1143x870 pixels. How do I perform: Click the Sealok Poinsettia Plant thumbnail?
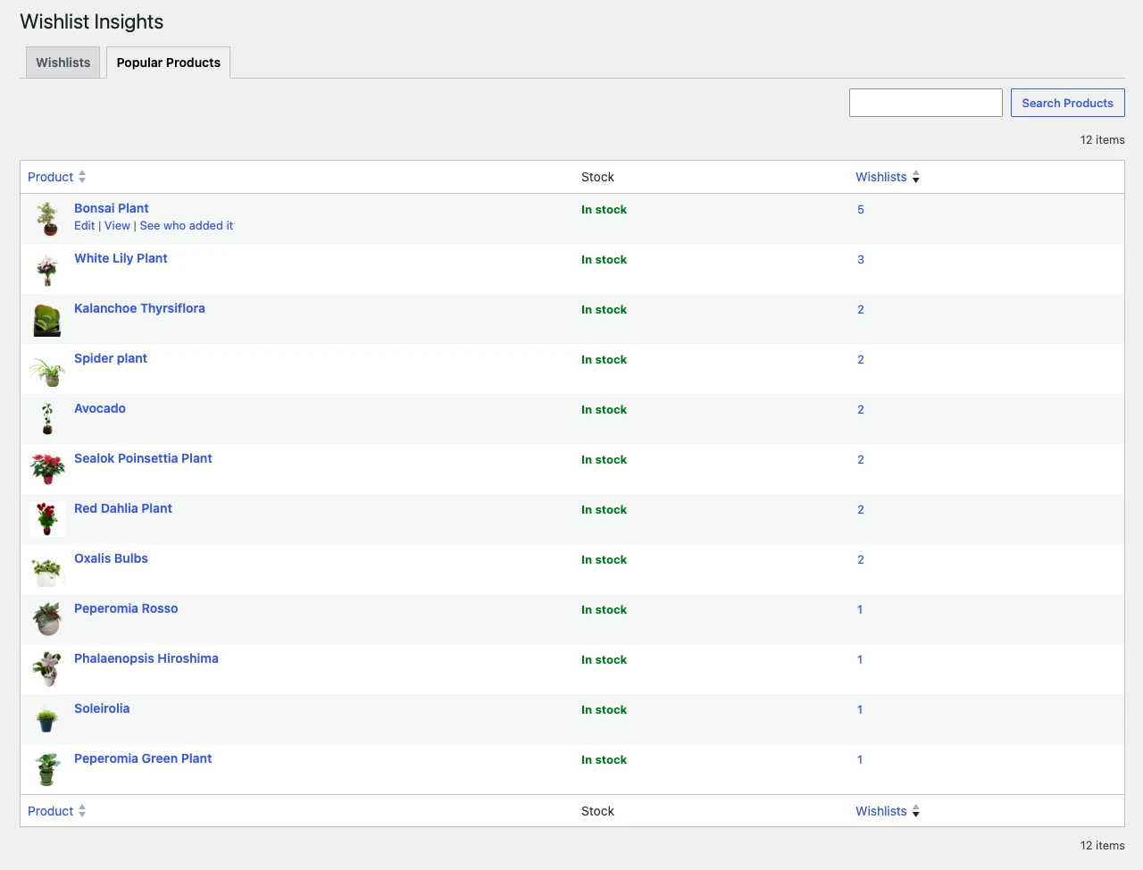[x=47, y=469]
